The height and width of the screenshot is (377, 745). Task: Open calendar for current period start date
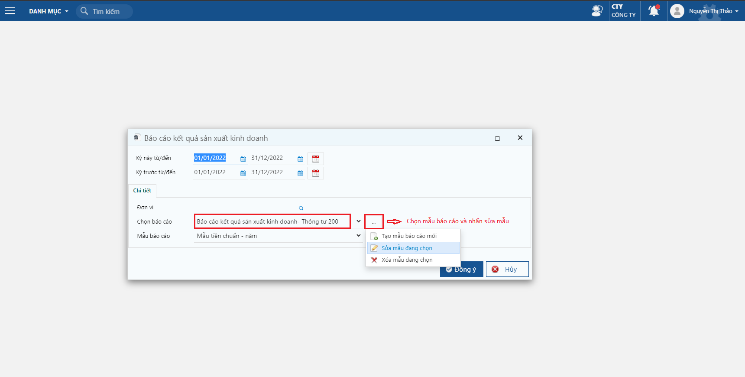[x=243, y=159]
